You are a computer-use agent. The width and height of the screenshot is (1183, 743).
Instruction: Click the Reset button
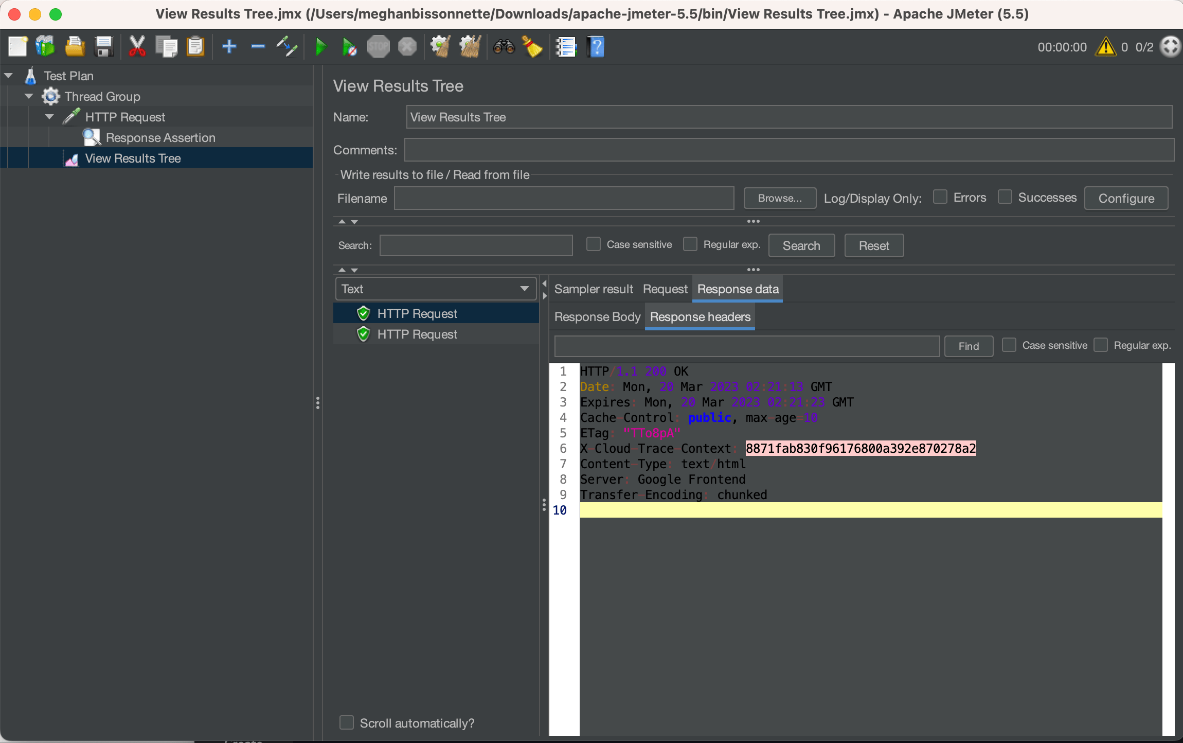874,245
